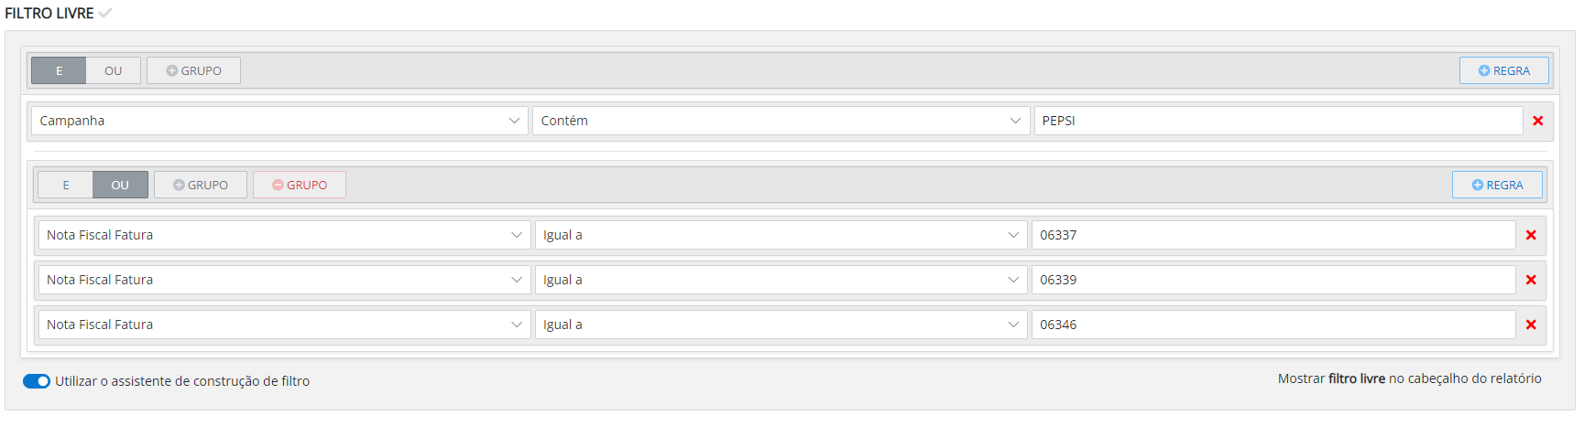Delete the rule with value 06339
This screenshot has height=426, width=1584.
click(1530, 280)
